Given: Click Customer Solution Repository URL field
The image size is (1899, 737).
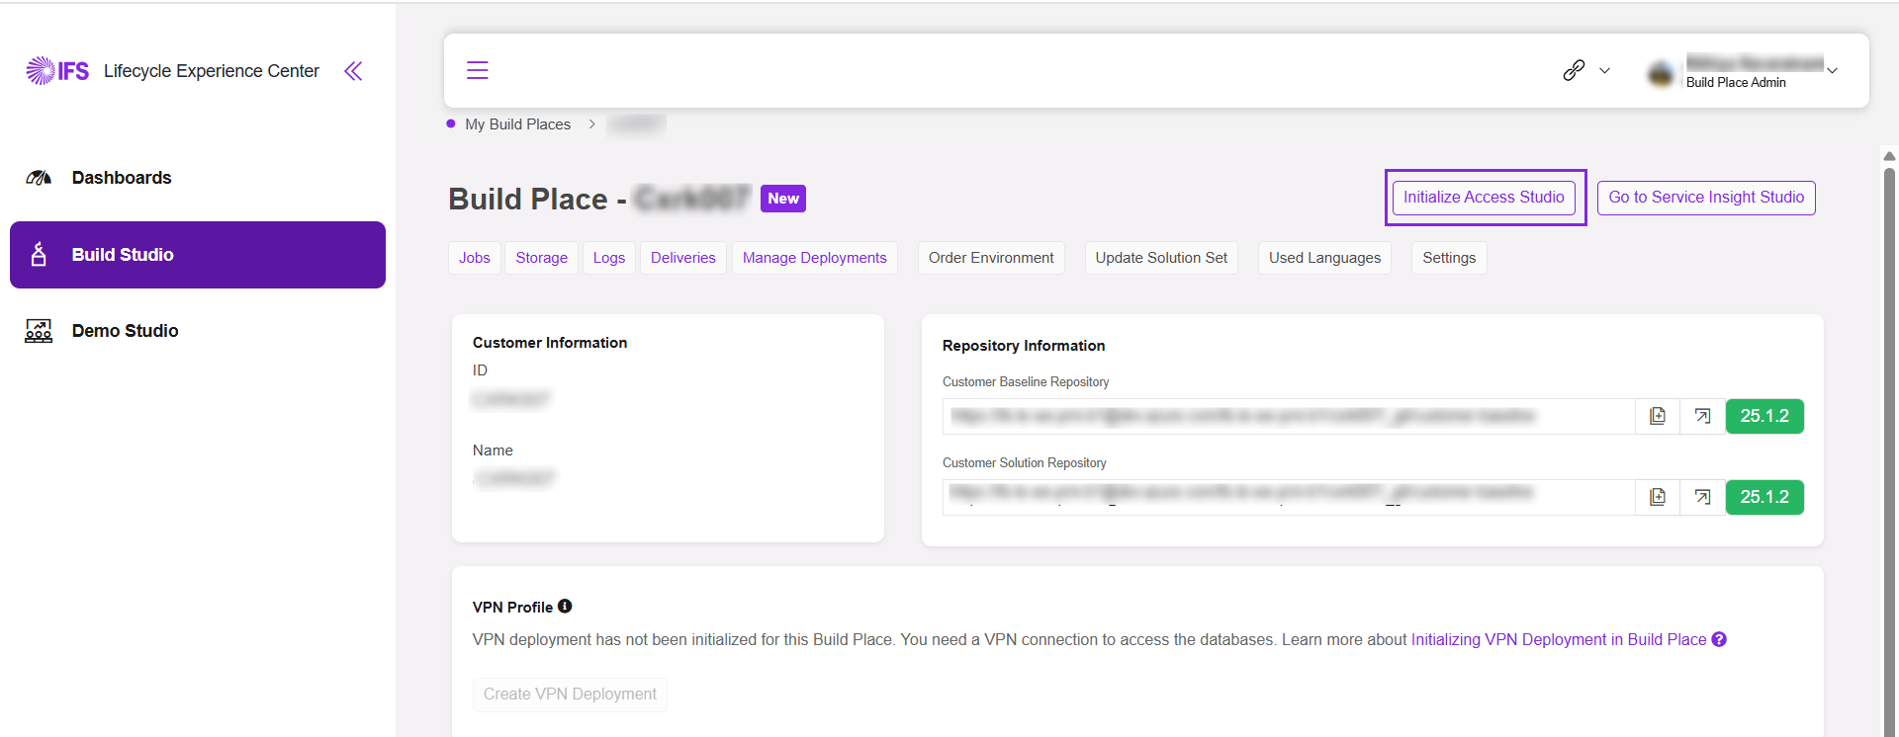Looking at the screenshot, I should (1289, 497).
